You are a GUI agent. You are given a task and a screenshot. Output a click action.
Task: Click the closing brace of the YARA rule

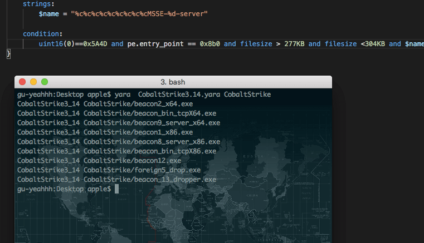point(8,54)
